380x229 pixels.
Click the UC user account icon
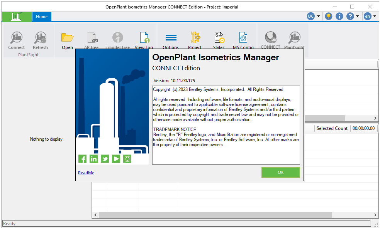[311, 16]
